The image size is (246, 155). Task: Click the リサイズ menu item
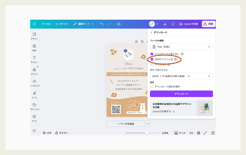63,23
